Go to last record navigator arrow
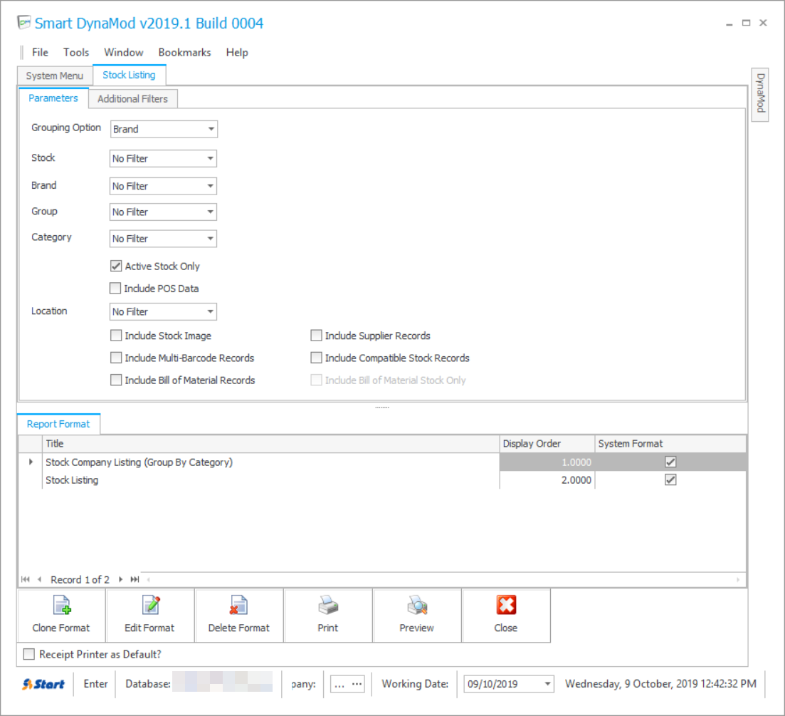This screenshot has width=785, height=716. coord(135,580)
